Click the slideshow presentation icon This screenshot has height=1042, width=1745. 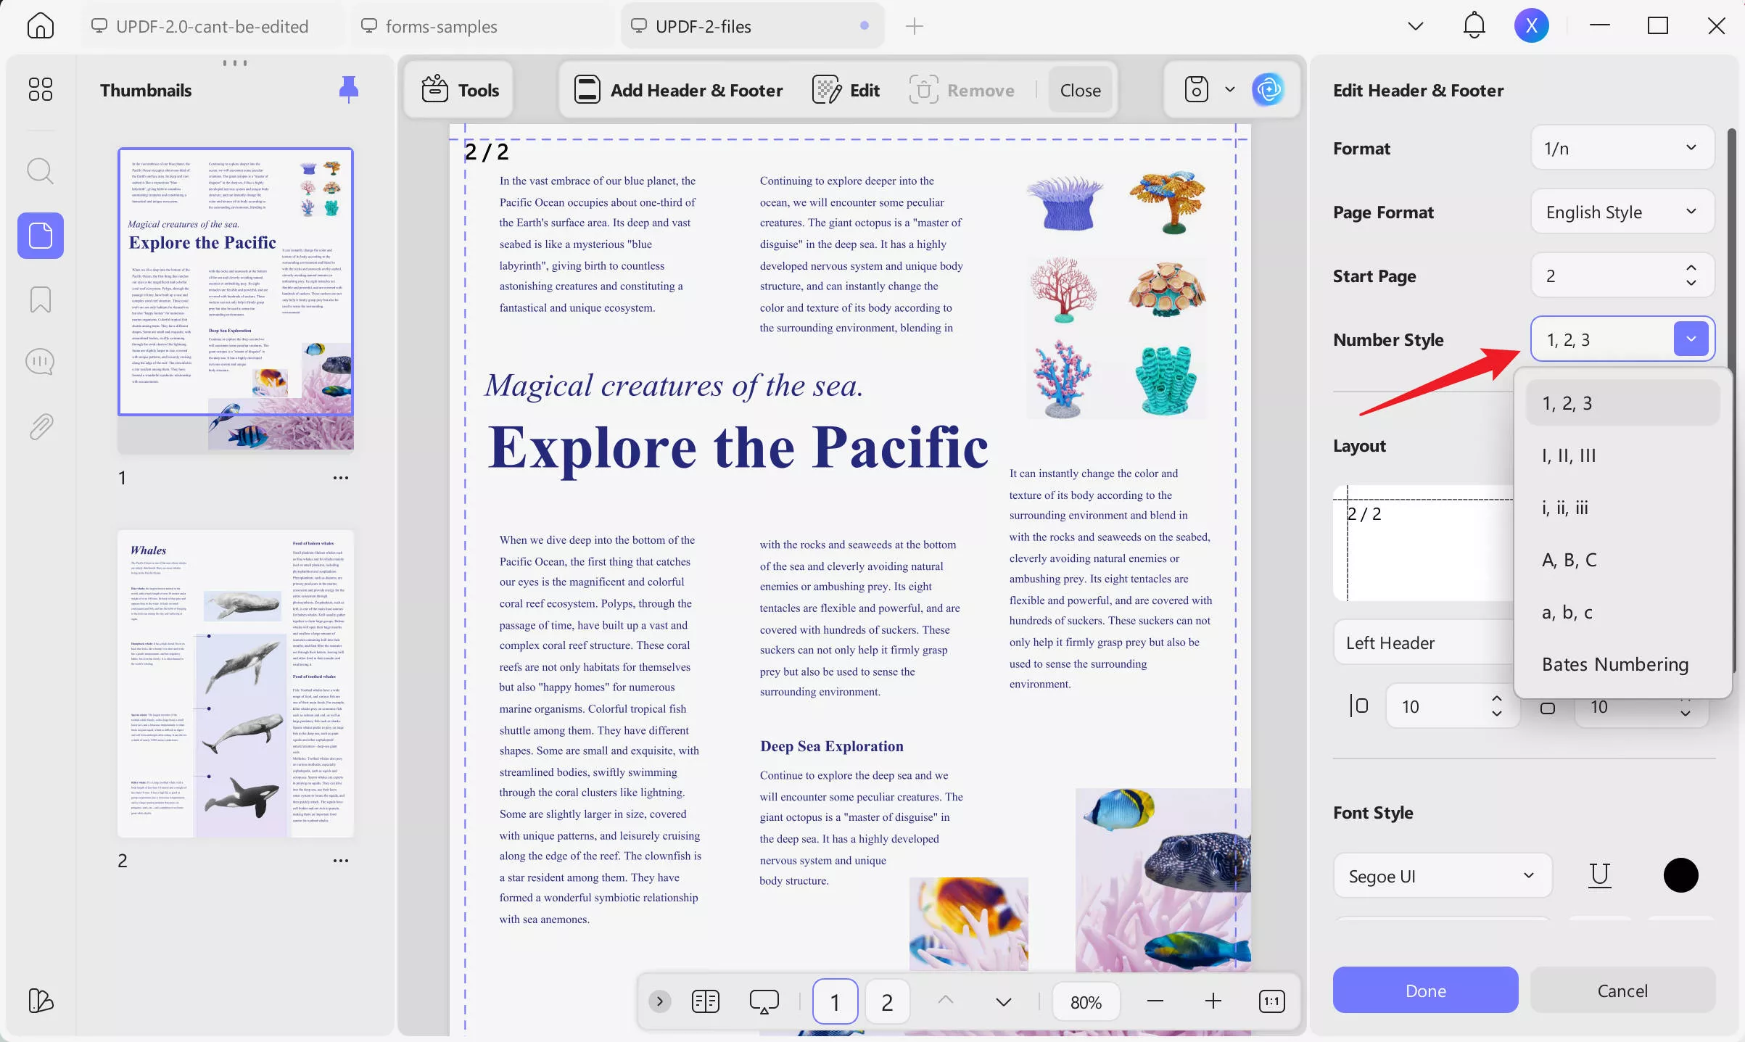[x=764, y=1001]
